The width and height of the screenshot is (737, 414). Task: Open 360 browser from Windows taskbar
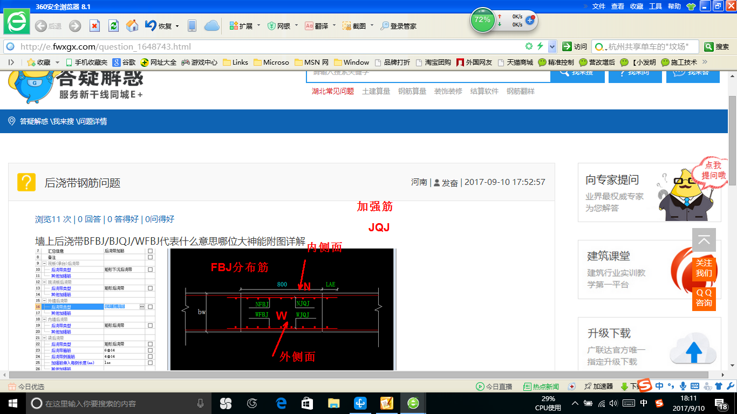[x=413, y=403]
